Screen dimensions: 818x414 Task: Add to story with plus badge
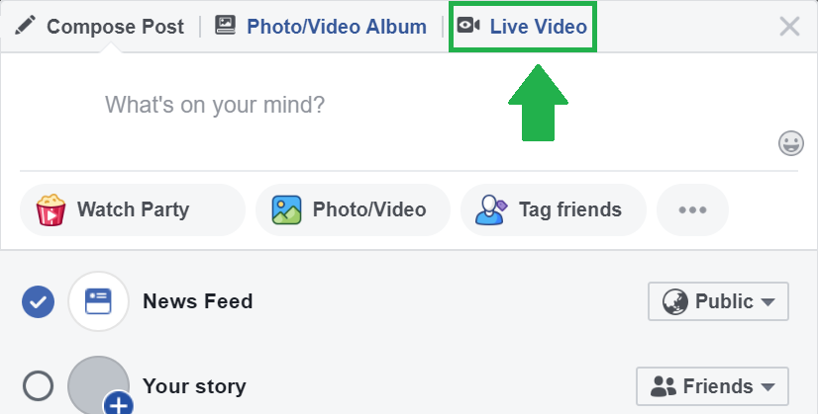point(119,403)
